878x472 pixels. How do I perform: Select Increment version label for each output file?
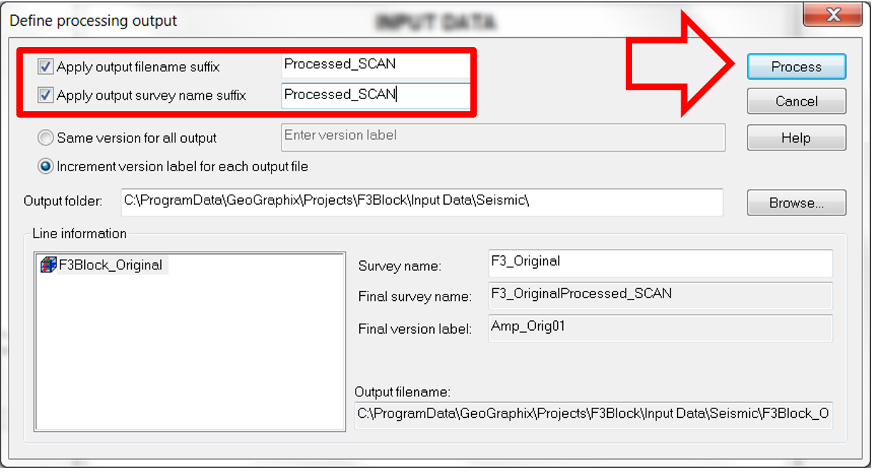[x=46, y=167]
